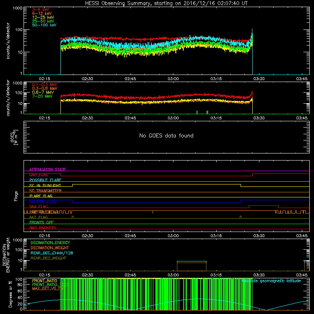Click the POSSIBLE_FLARE flag label
The image size is (314, 314).
[45, 180]
